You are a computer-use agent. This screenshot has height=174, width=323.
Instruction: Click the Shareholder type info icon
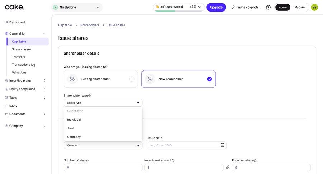pos(90,96)
